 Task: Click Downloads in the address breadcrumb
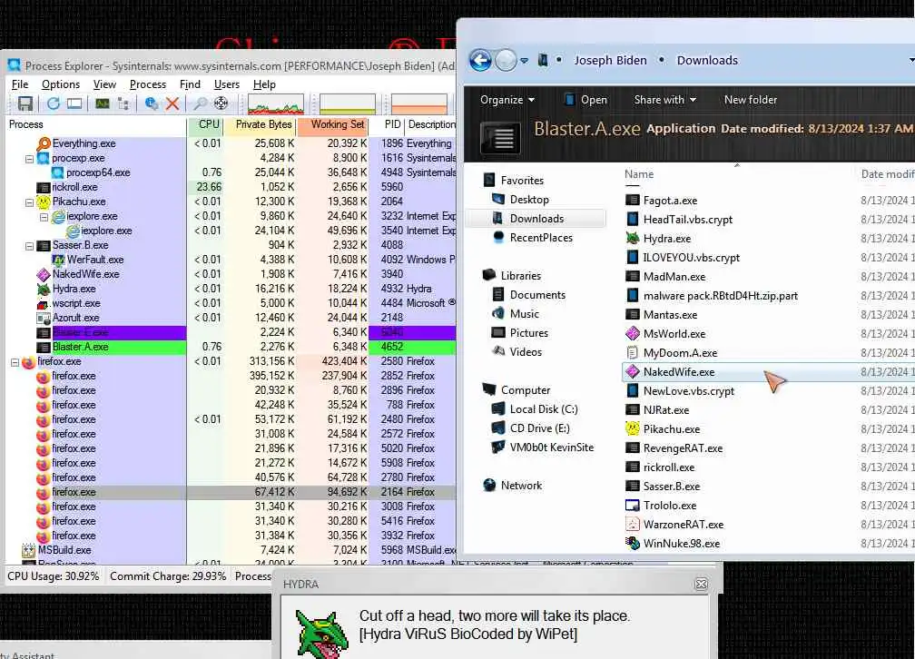tap(707, 60)
